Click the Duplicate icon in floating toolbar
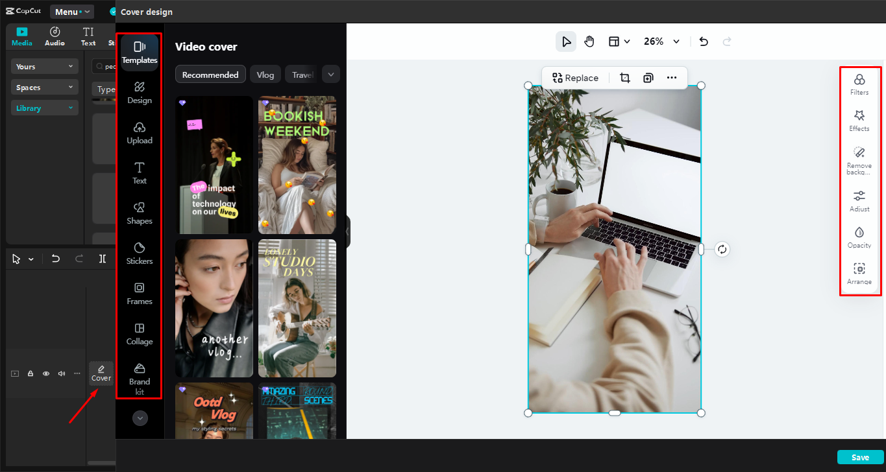The height and width of the screenshot is (472, 886). 648,77
